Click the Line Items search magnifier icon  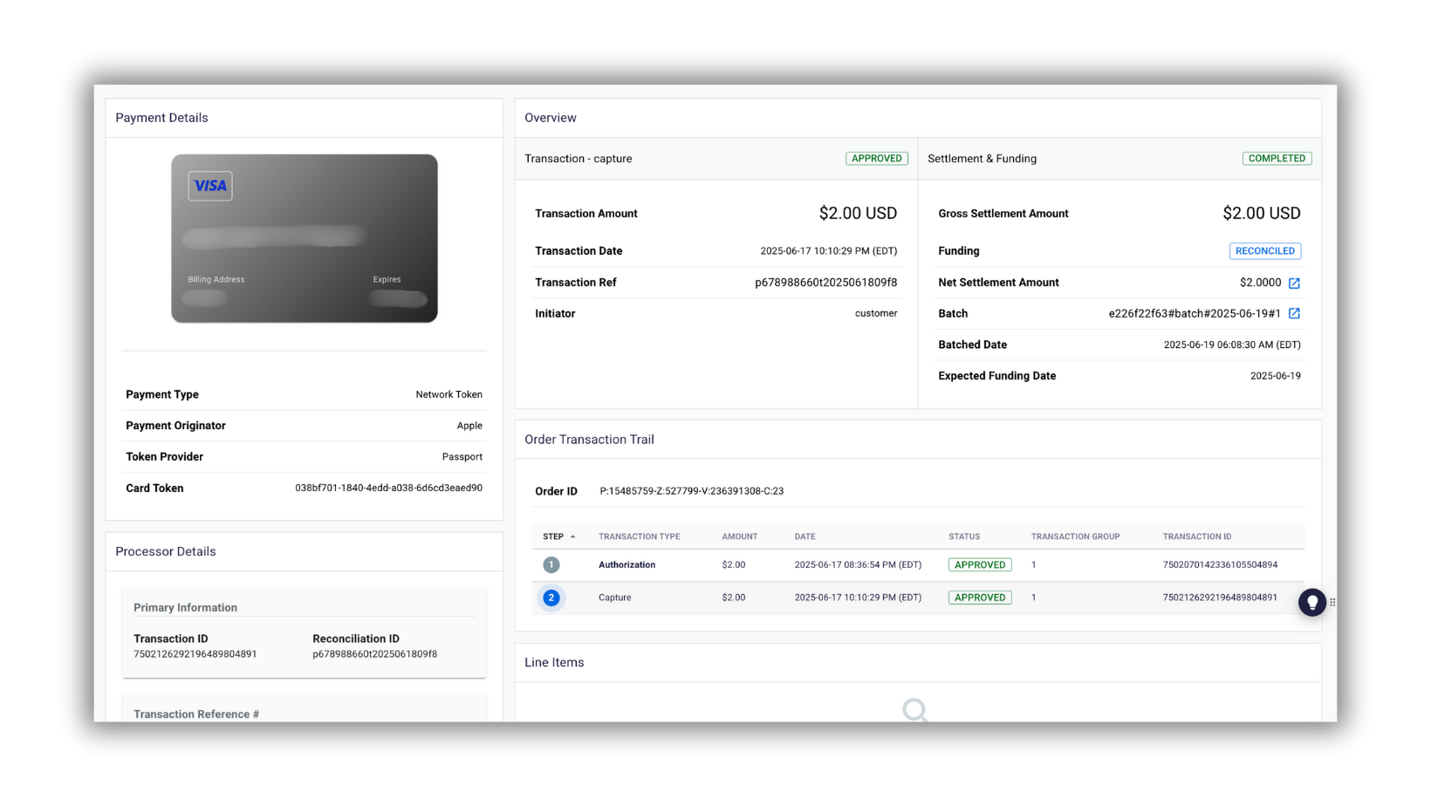point(914,710)
